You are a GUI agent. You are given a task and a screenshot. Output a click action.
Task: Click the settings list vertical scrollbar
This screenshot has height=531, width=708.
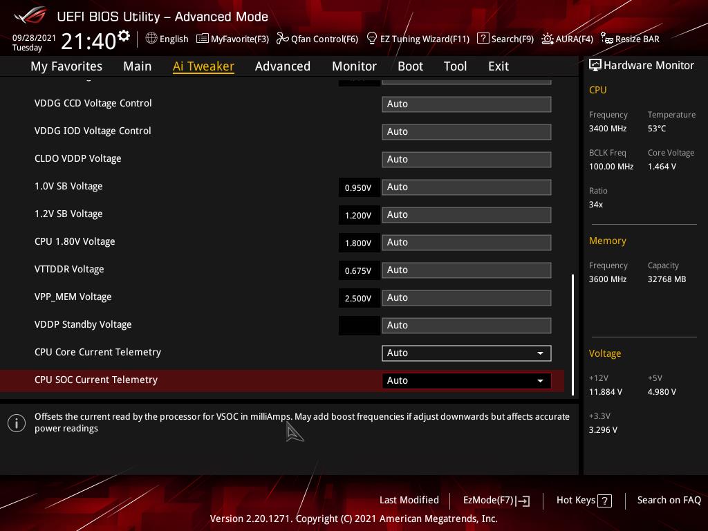pyautogui.click(x=572, y=332)
